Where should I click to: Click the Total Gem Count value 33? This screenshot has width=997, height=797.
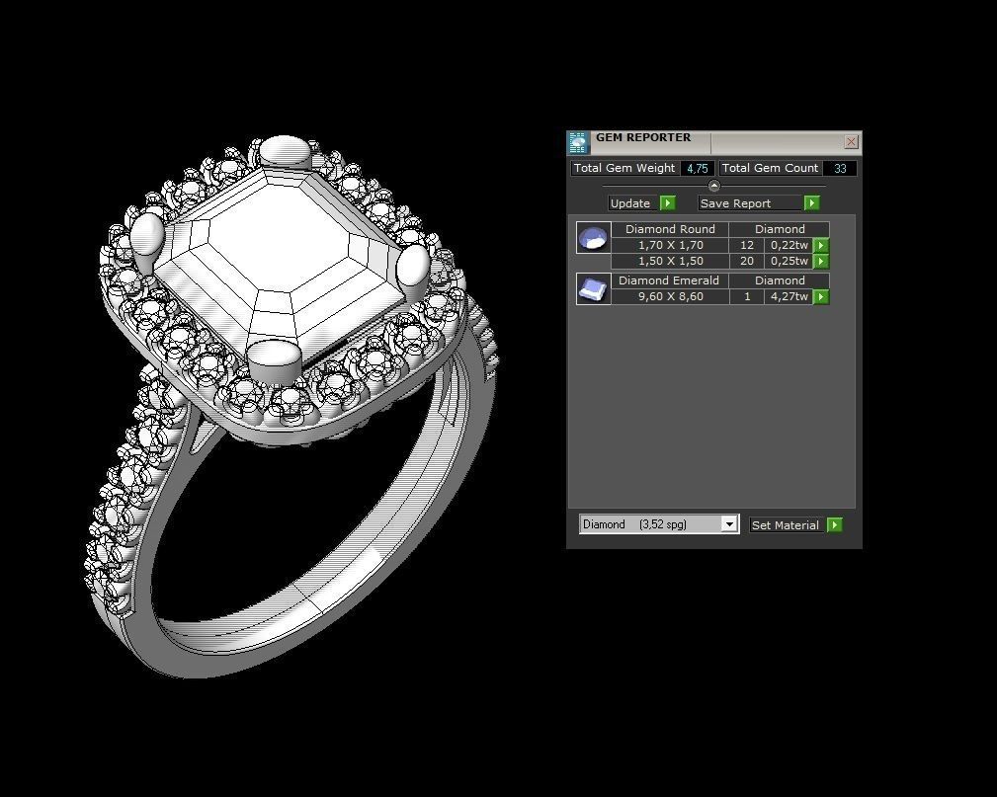coord(840,169)
